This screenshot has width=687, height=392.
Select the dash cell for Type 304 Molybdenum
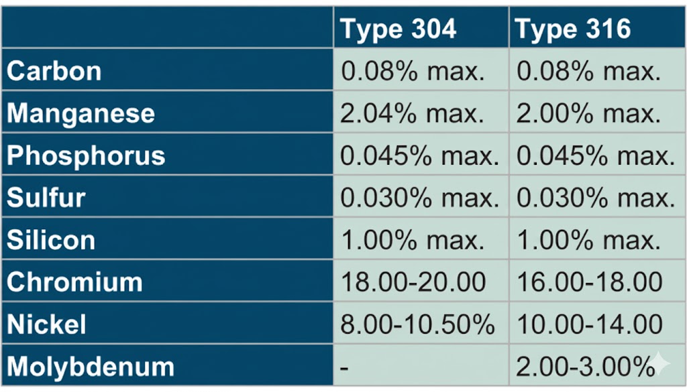[x=346, y=367]
